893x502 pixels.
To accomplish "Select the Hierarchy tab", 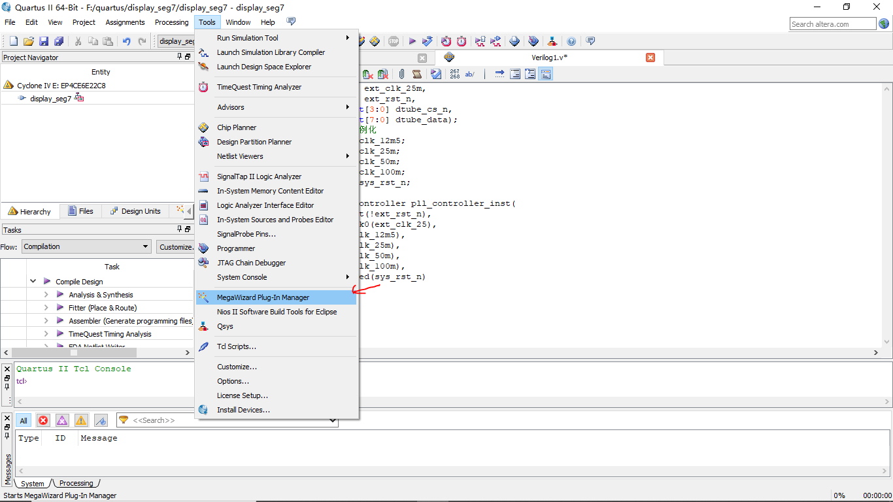I will [x=29, y=211].
